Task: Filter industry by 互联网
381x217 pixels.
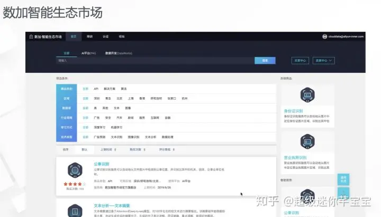Action: pyautogui.click(x=155, y=118)
